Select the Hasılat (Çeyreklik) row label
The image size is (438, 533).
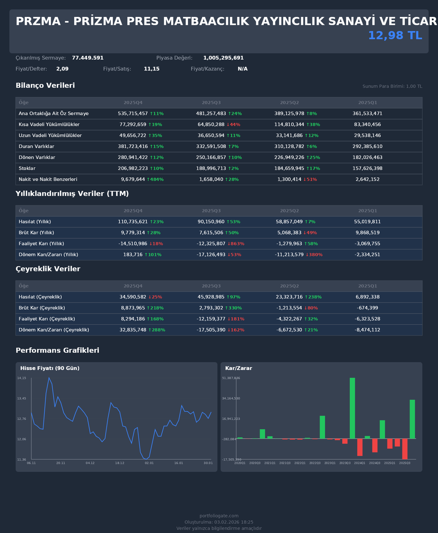click(x=40, y=297)
